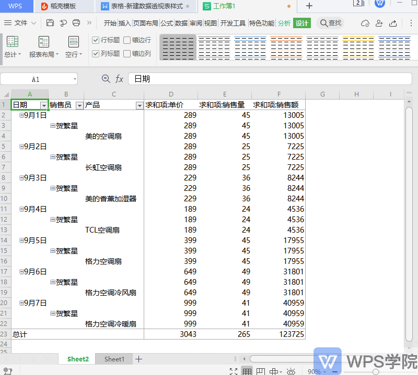Viewport: 418px width, 375px height.
Task: Switch to Sheet2 tab
Action: pos(78,359)
